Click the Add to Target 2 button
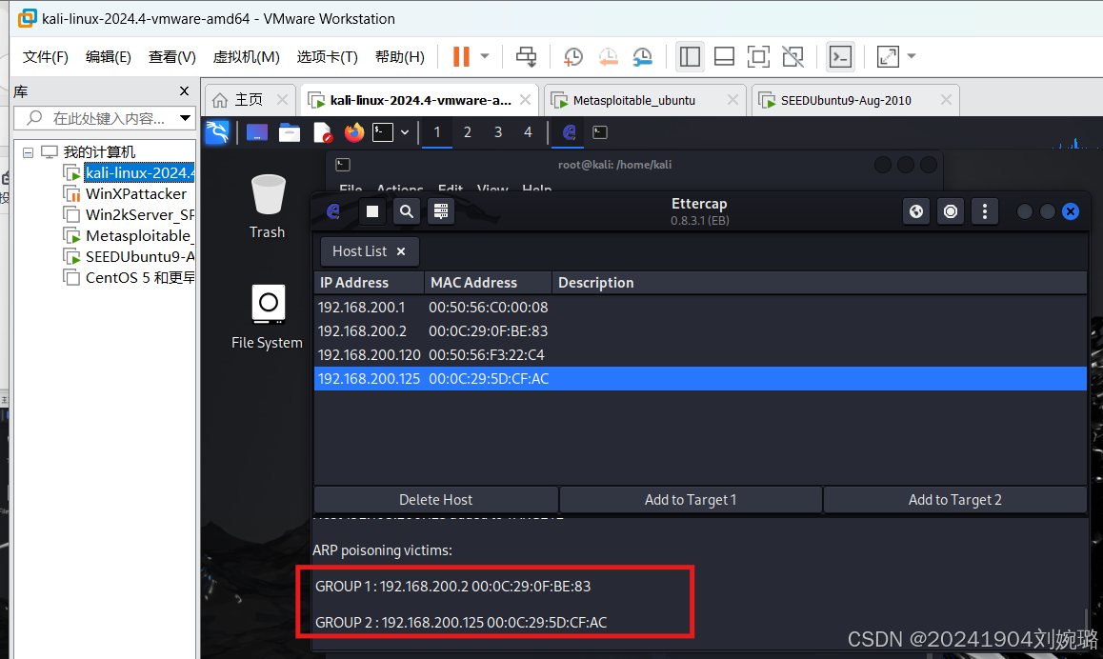 [x=954, y=499]
